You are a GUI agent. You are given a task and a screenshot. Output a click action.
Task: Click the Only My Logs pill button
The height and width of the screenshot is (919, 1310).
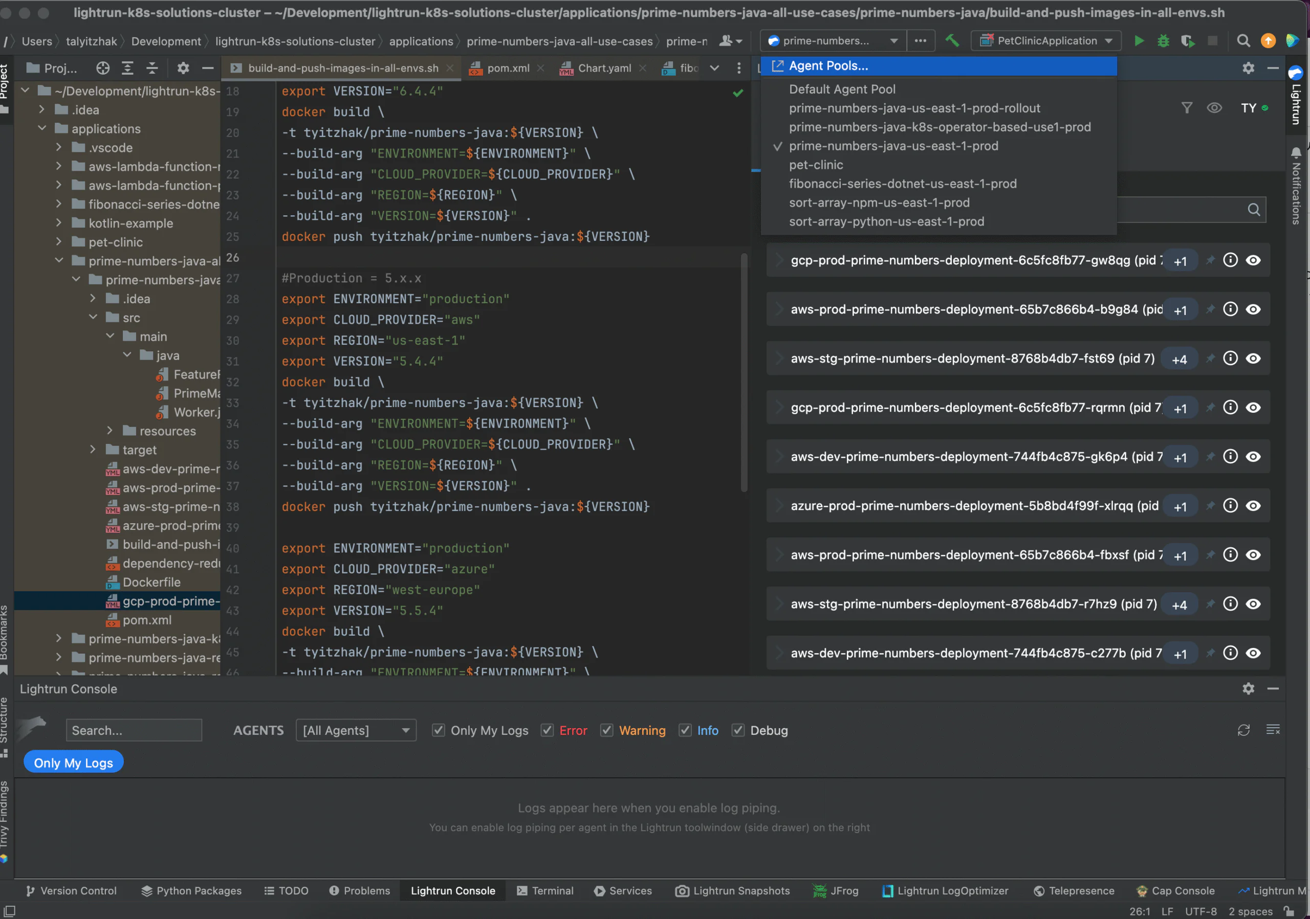point(73,761)
